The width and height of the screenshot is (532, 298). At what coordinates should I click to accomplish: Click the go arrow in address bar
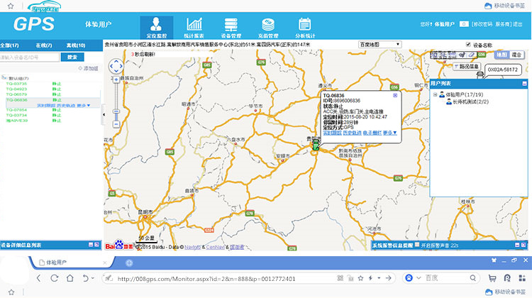click(389, 278)
